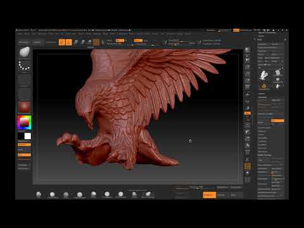Toggle the orange Edit mode button
Screen dimensions: 304x228
tap(62, 42)
